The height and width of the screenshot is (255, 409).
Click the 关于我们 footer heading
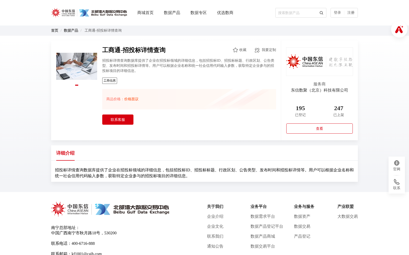[x=215, y=207]
